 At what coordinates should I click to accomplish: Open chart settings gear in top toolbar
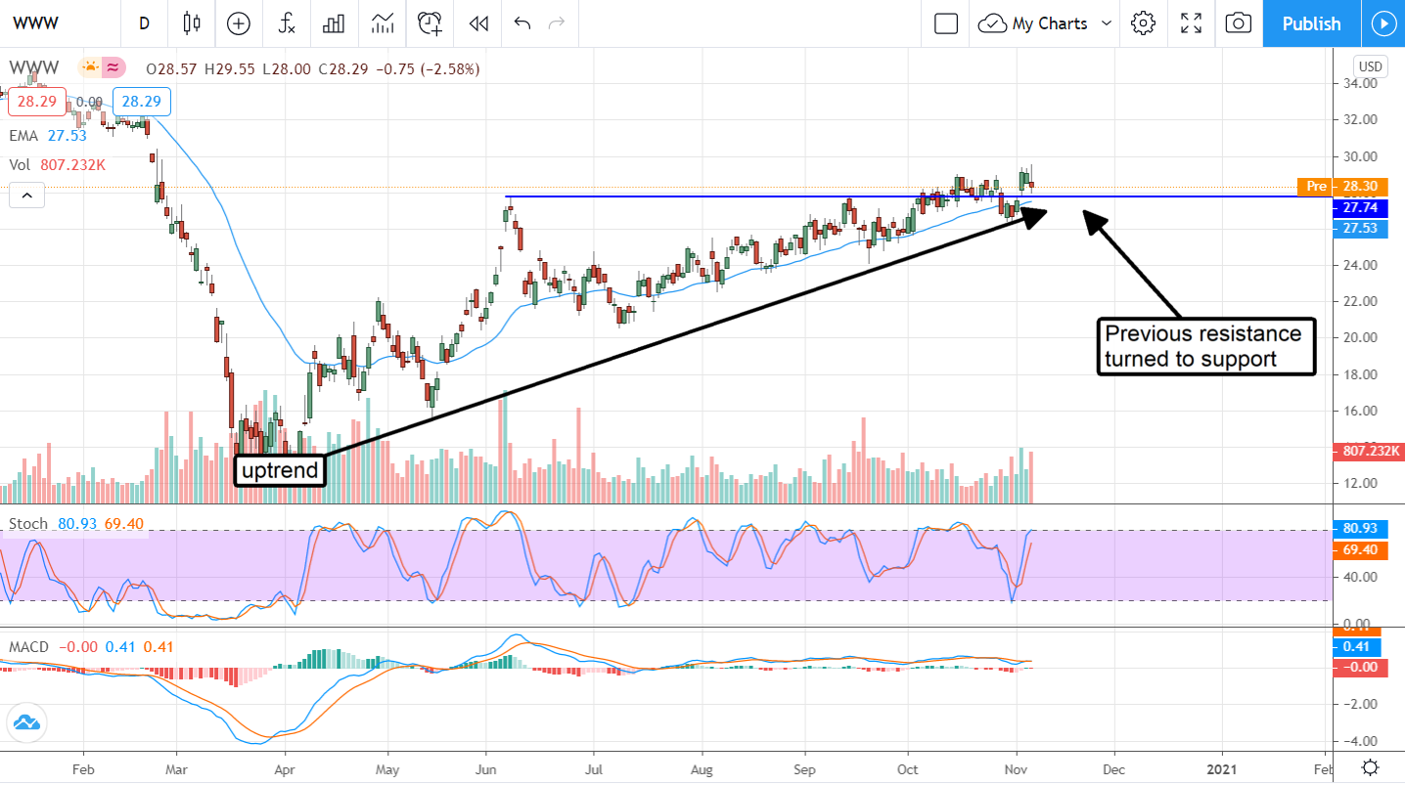1143,23
